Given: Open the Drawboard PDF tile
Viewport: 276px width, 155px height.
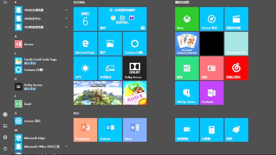Looking at the screenshot, I should (236, 43).
